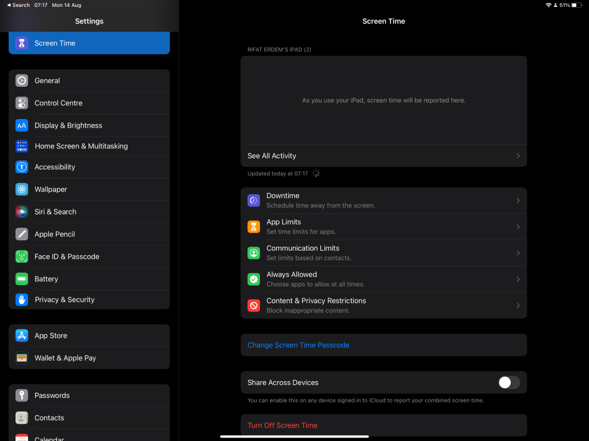Screen dimensions: 589x441
Task: Tap the Display & Brightness AA icon
Action: 22,125
